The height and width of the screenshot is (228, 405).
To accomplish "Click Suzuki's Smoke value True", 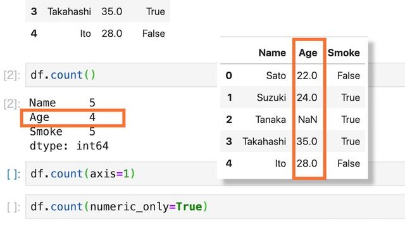I will pyautogui.click(x=351, y=98).
